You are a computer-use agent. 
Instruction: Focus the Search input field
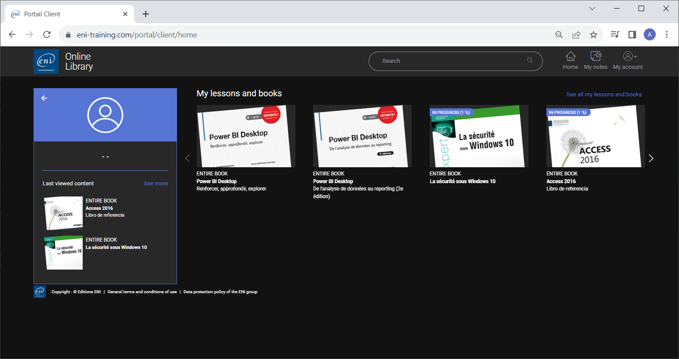456,61
